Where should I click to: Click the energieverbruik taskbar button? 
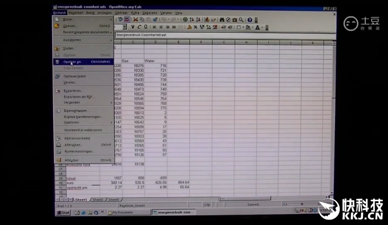click(x=174, y=212)
